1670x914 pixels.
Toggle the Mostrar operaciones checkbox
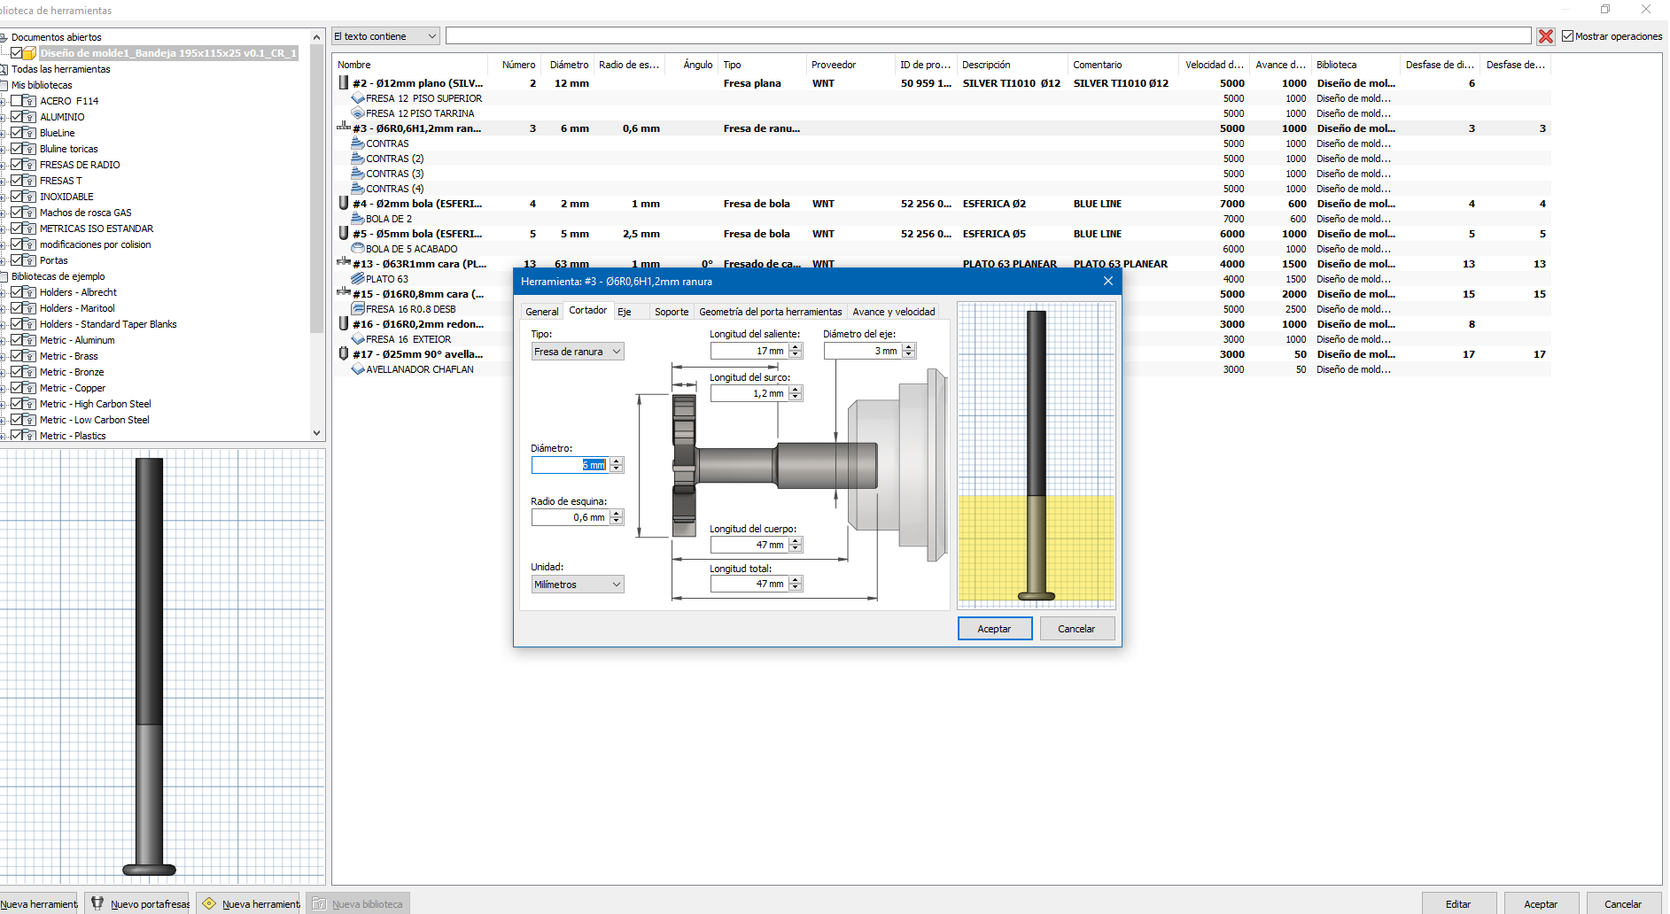pyautogui.click(x=1567, y=36)
